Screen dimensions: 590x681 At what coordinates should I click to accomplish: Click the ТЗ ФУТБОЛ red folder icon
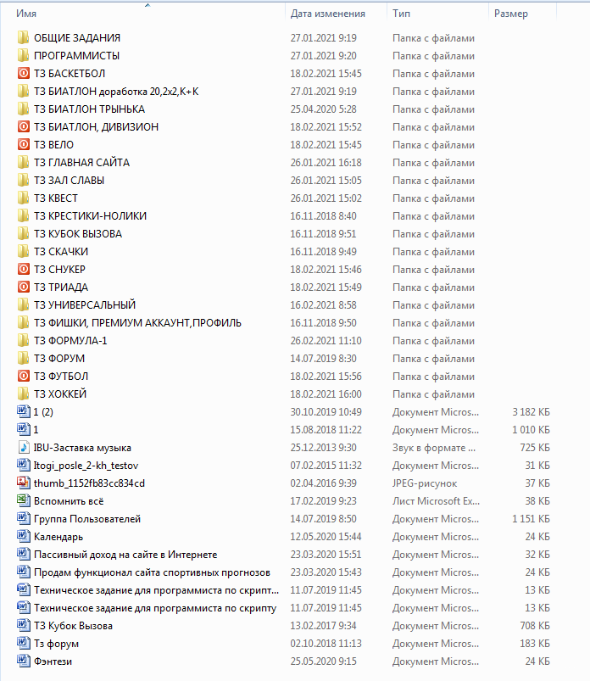point(24,376)
